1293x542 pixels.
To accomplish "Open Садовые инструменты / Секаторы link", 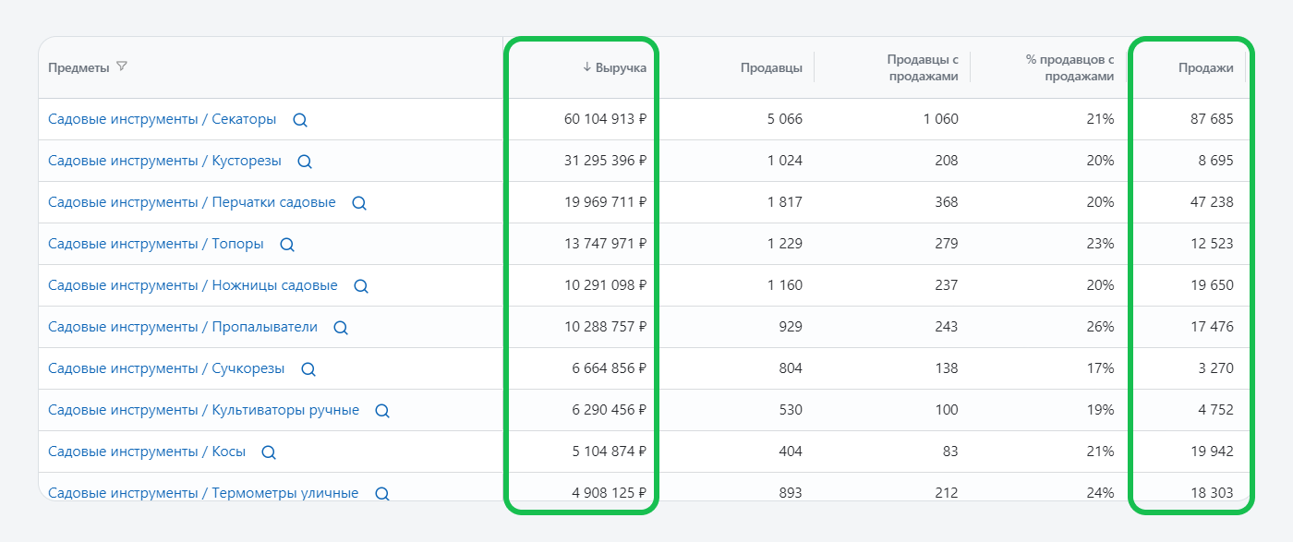I will [163, 119].
